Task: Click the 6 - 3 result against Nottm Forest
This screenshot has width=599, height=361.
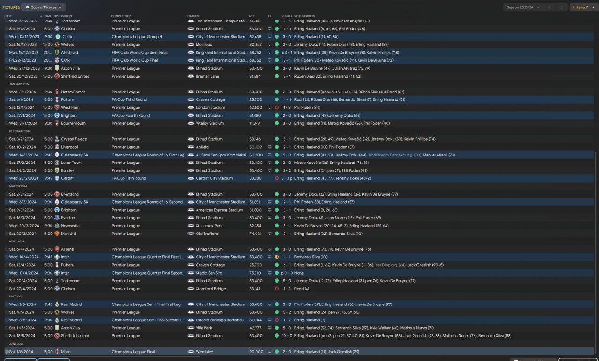Action: [286, 92]
